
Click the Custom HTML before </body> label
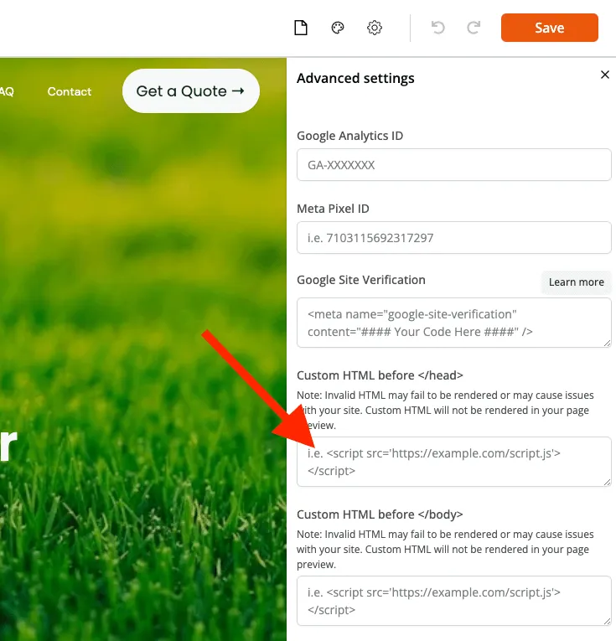[x=380, y=514]
